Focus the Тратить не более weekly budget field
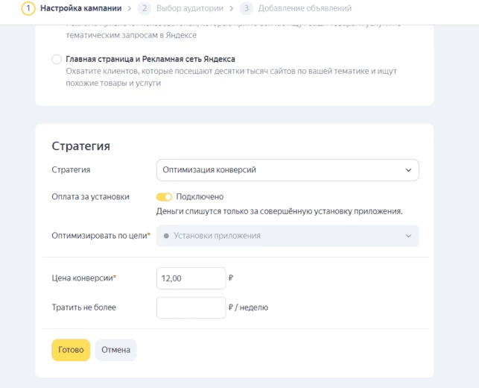Image resolution: width=479 pixels, height=388 pixels. click(x=191, y=307)
